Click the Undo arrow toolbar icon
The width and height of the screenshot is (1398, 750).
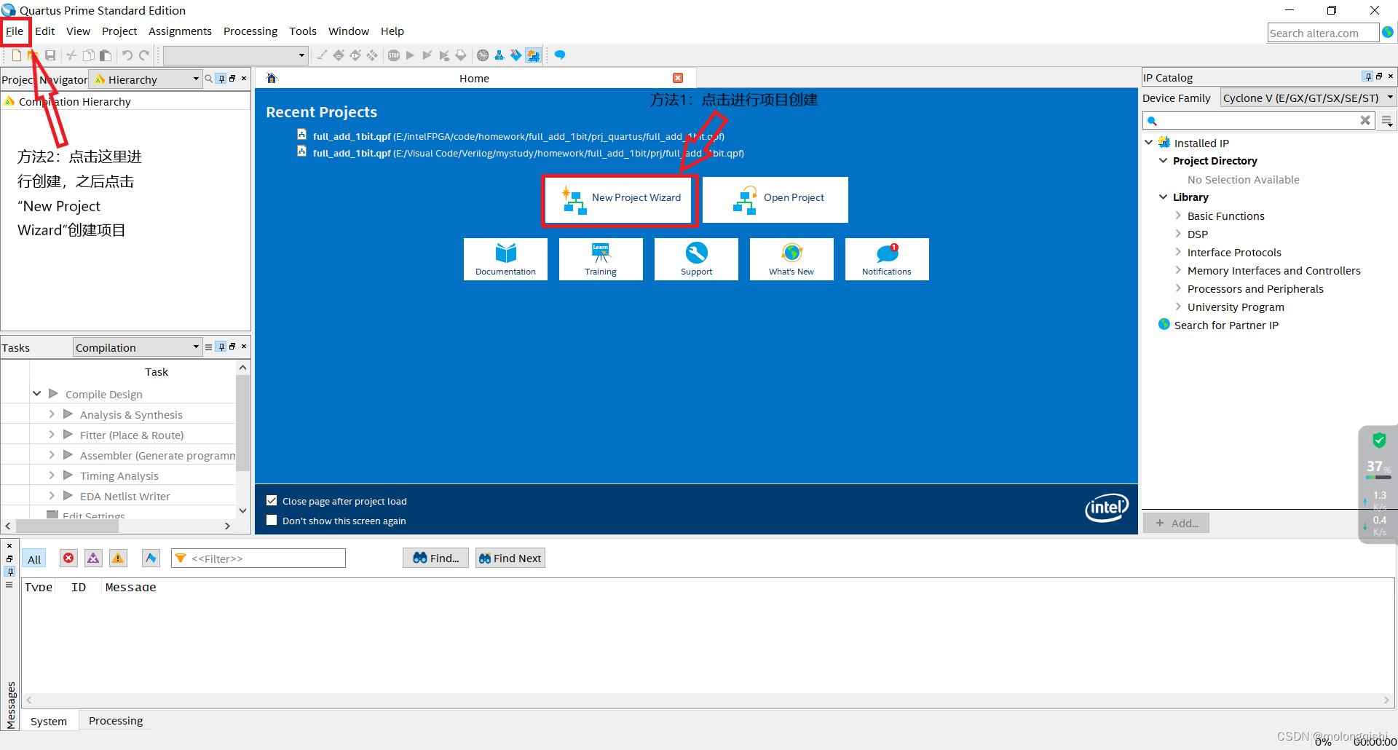click(127, 55)
